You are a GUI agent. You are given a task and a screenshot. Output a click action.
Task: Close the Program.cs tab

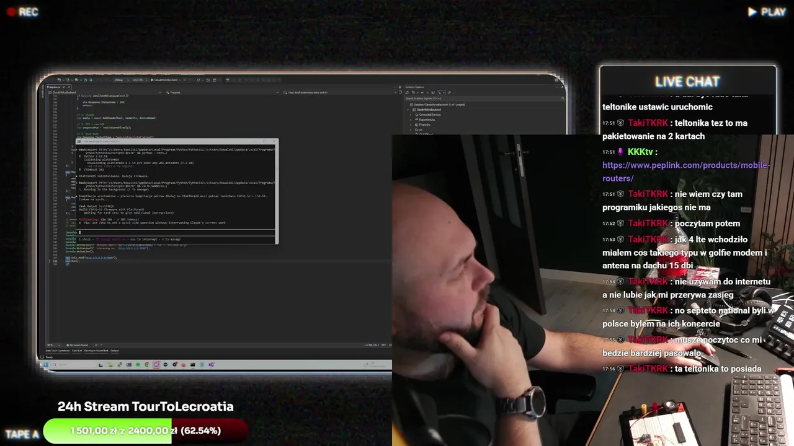point(69,87)
